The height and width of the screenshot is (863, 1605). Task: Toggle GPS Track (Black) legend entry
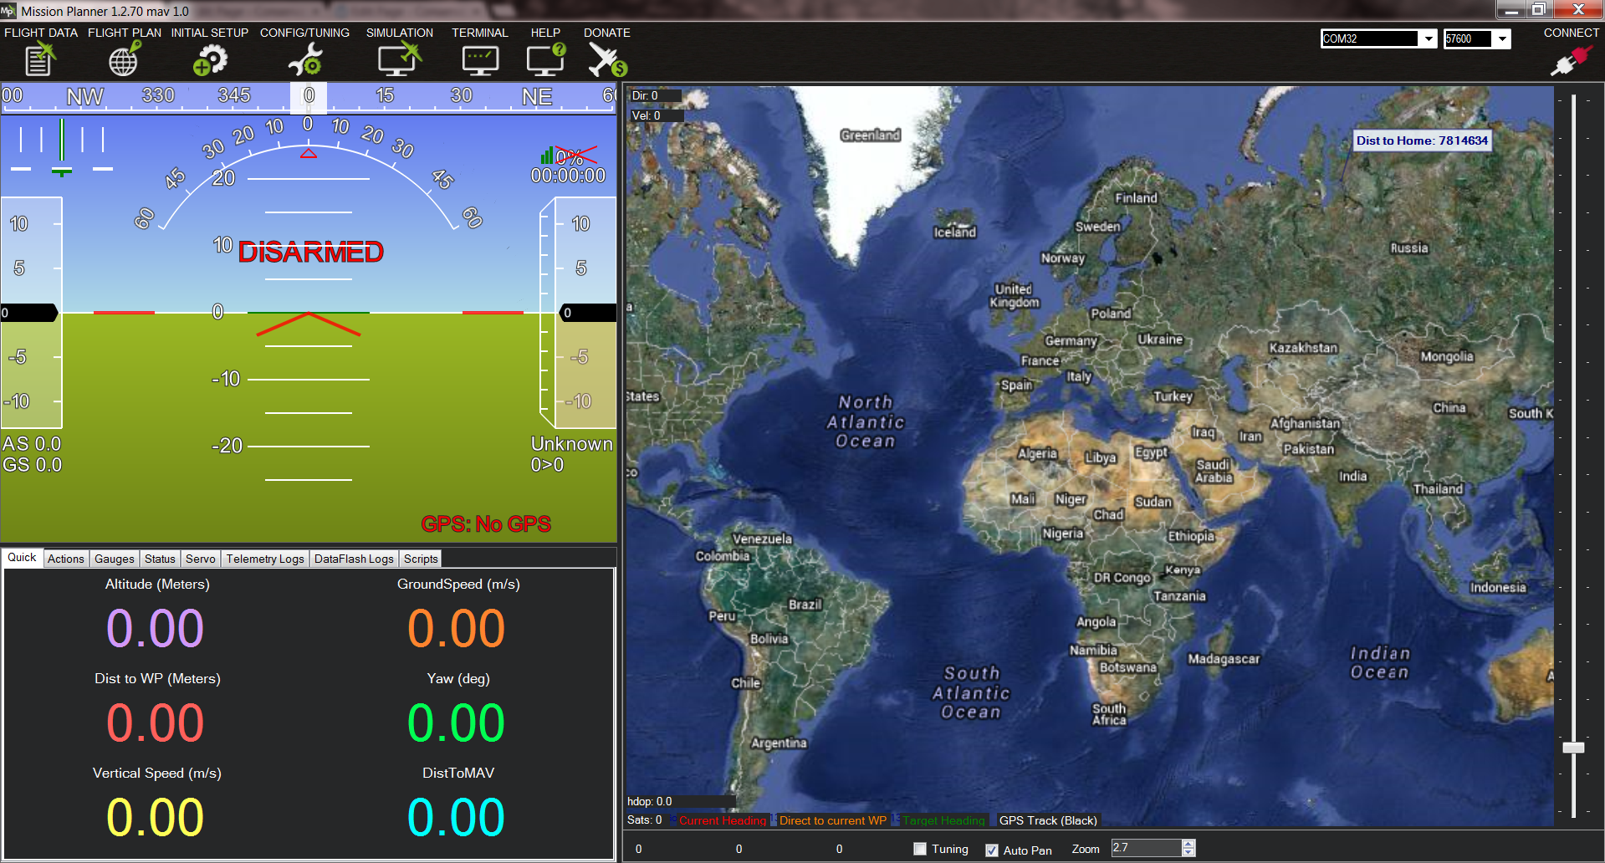1048,820
